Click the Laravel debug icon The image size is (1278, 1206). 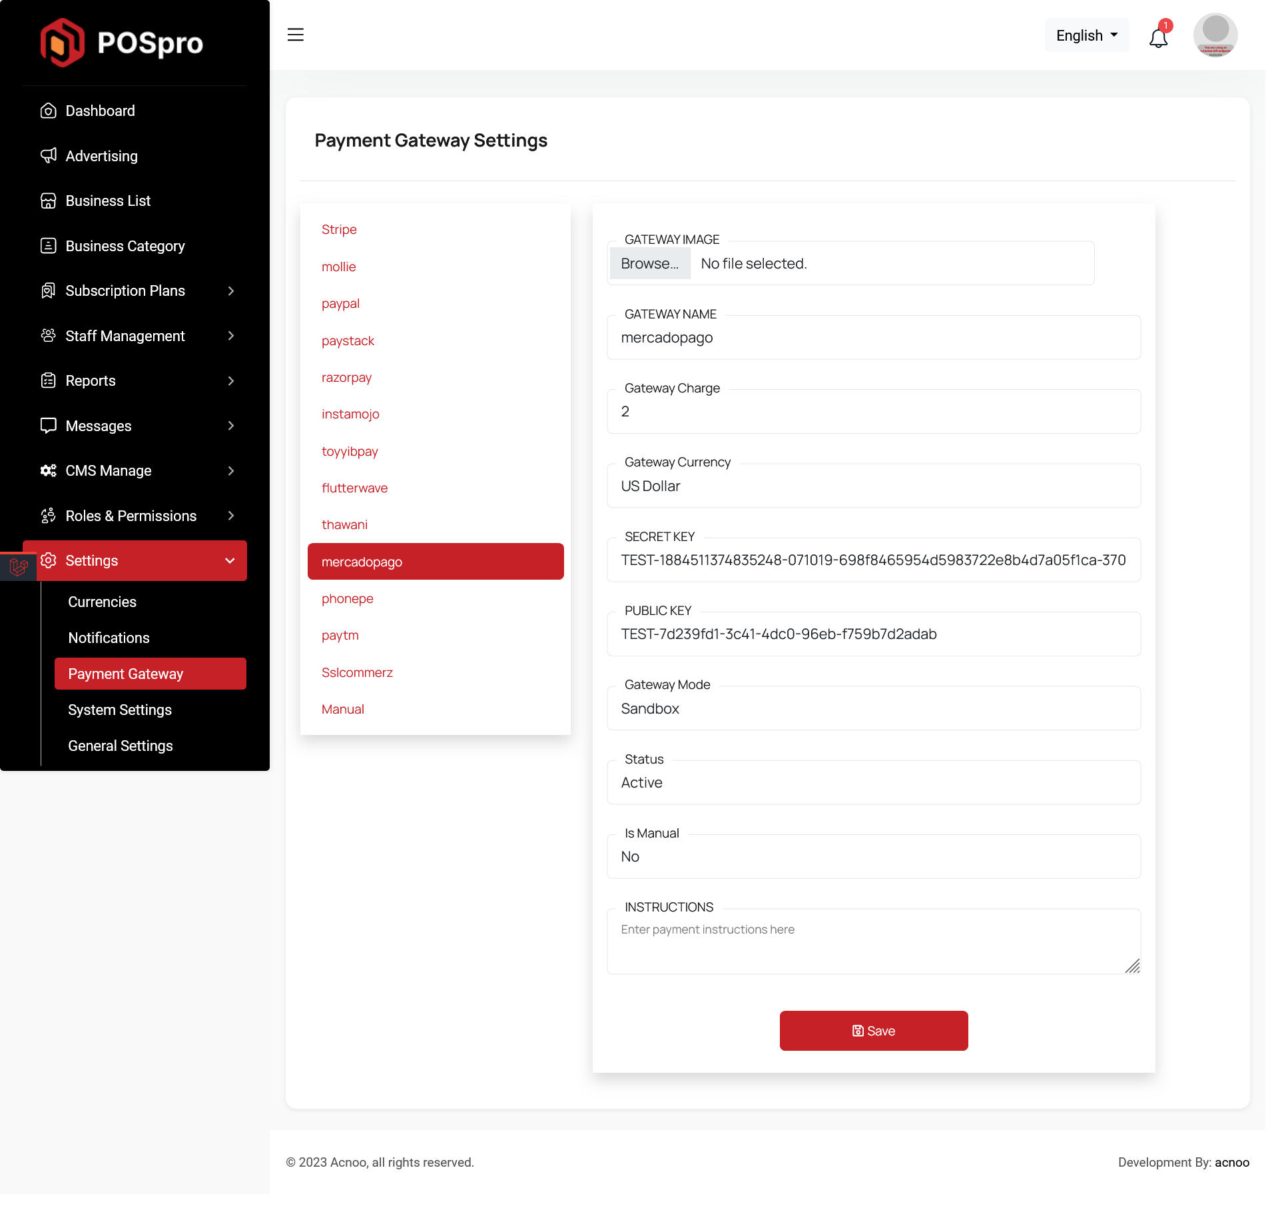(x=18, y=566)
